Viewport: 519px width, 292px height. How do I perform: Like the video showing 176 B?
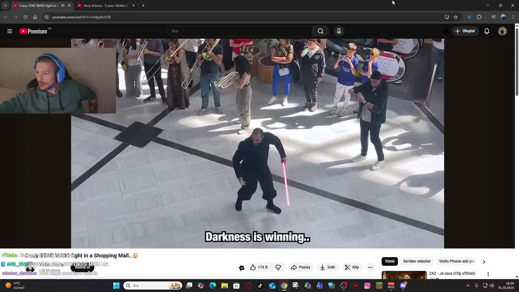pos(259,267)
